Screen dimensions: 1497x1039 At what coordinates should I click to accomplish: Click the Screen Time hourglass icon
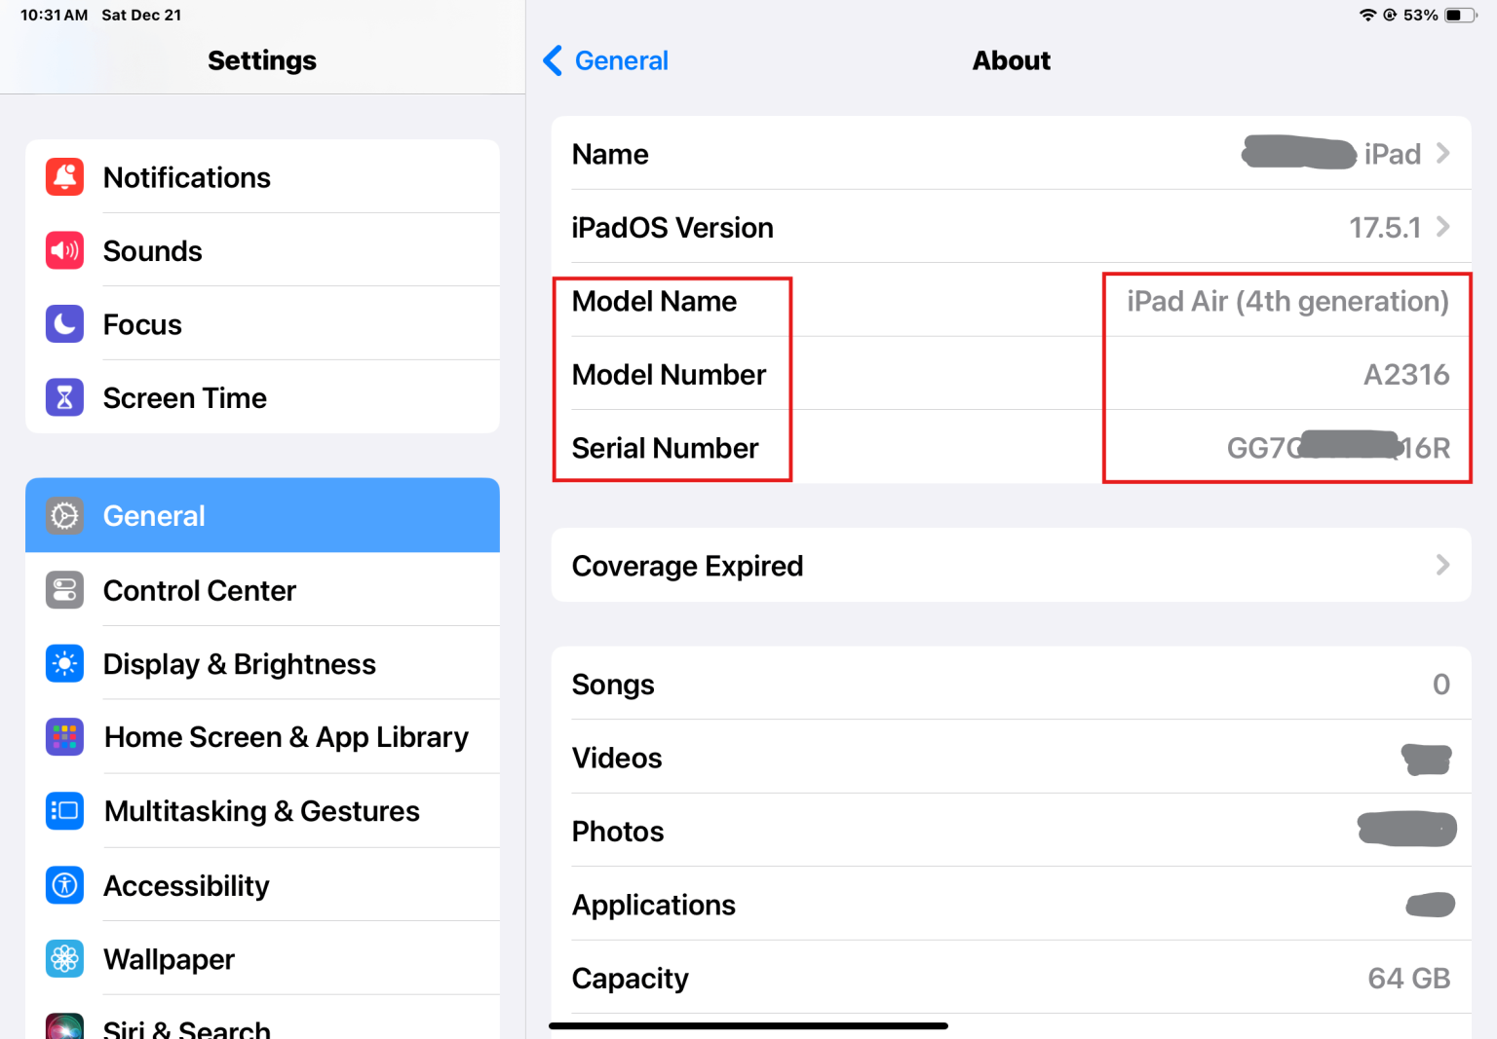(x=63, y=397)
